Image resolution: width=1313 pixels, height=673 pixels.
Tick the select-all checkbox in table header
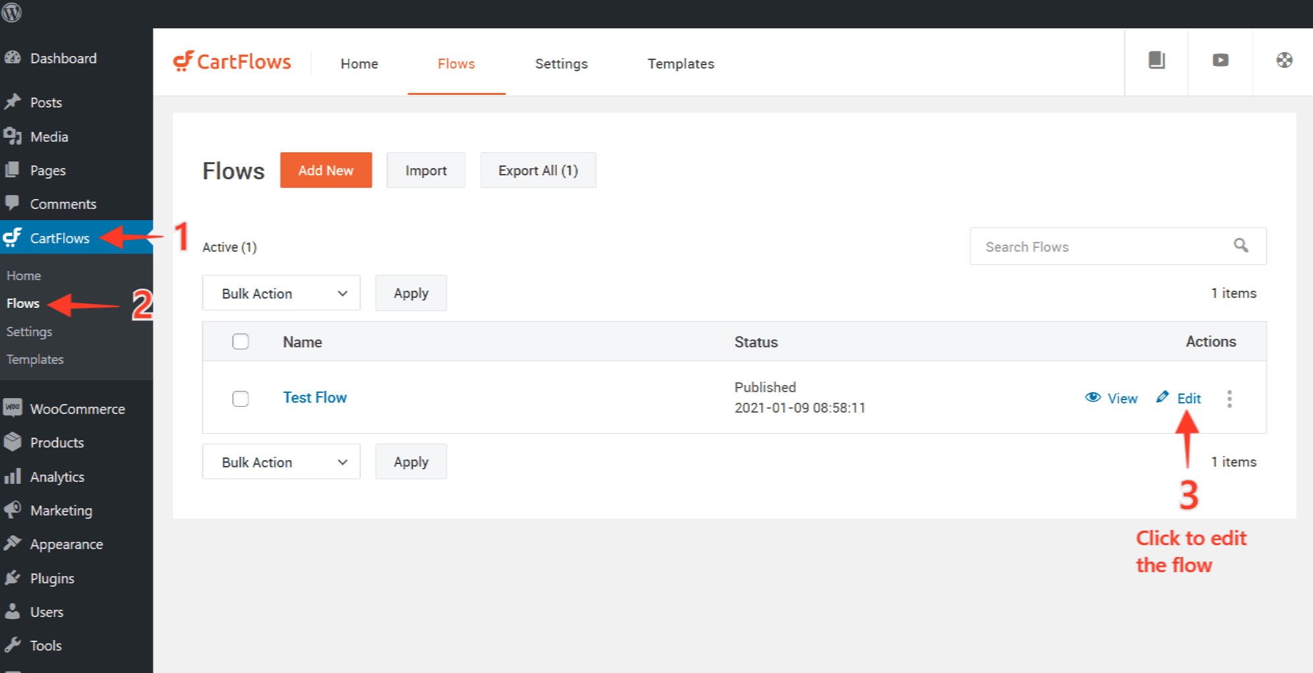(241, 341)
